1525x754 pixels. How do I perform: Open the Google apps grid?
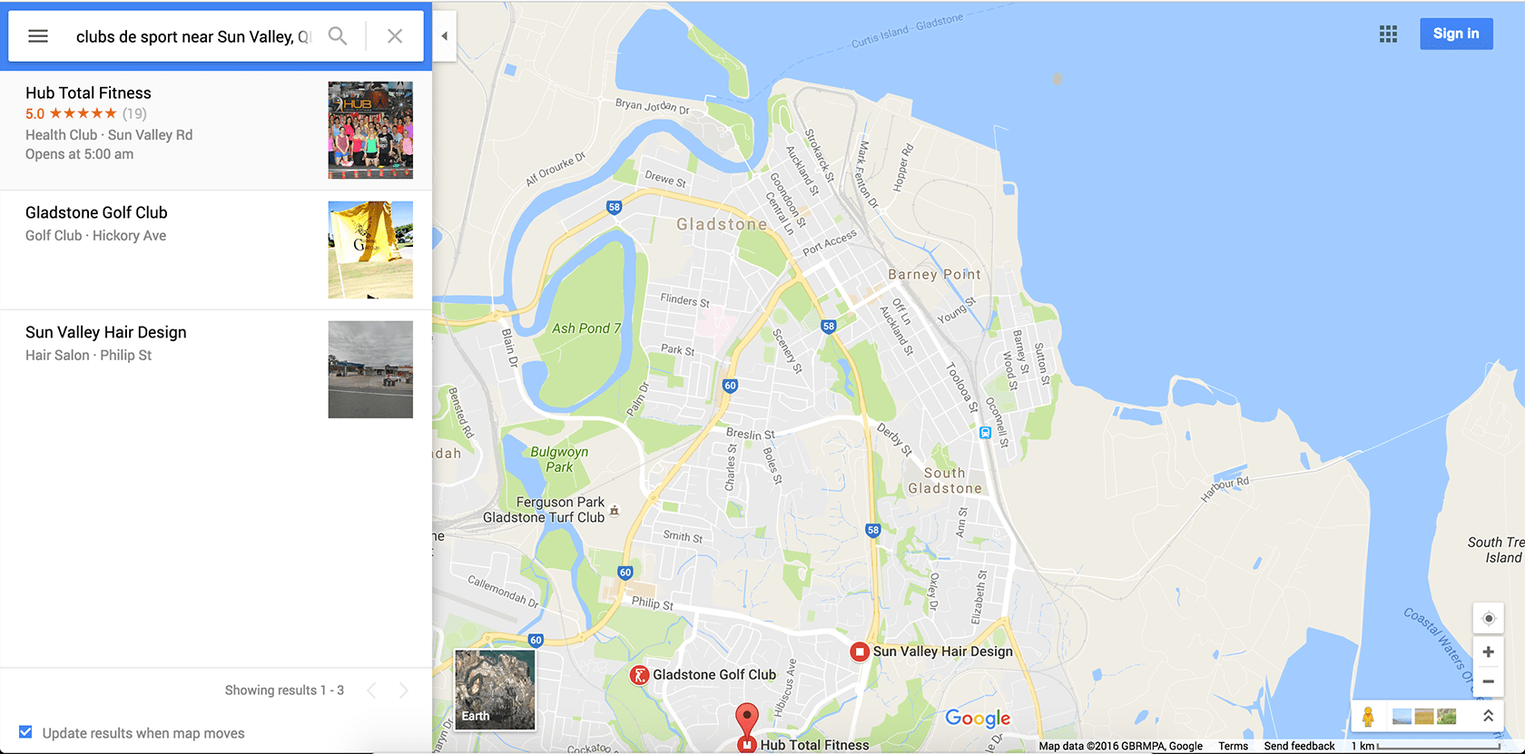[x=1388, y=34]
